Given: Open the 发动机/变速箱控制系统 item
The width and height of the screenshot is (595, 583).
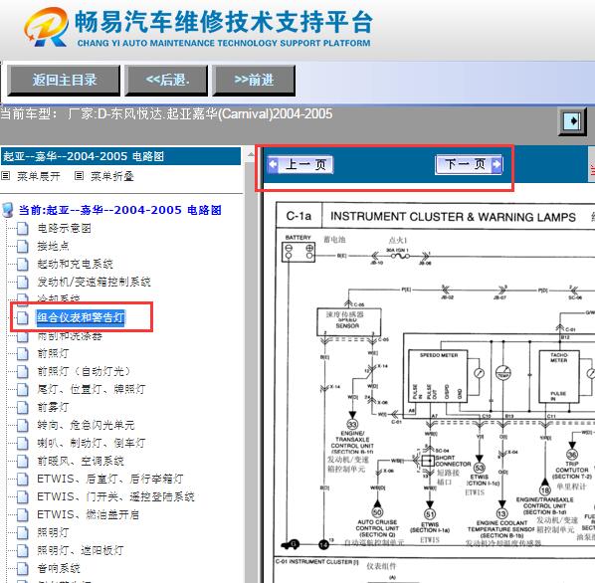Looking at the screenshot, I should 94,282.
